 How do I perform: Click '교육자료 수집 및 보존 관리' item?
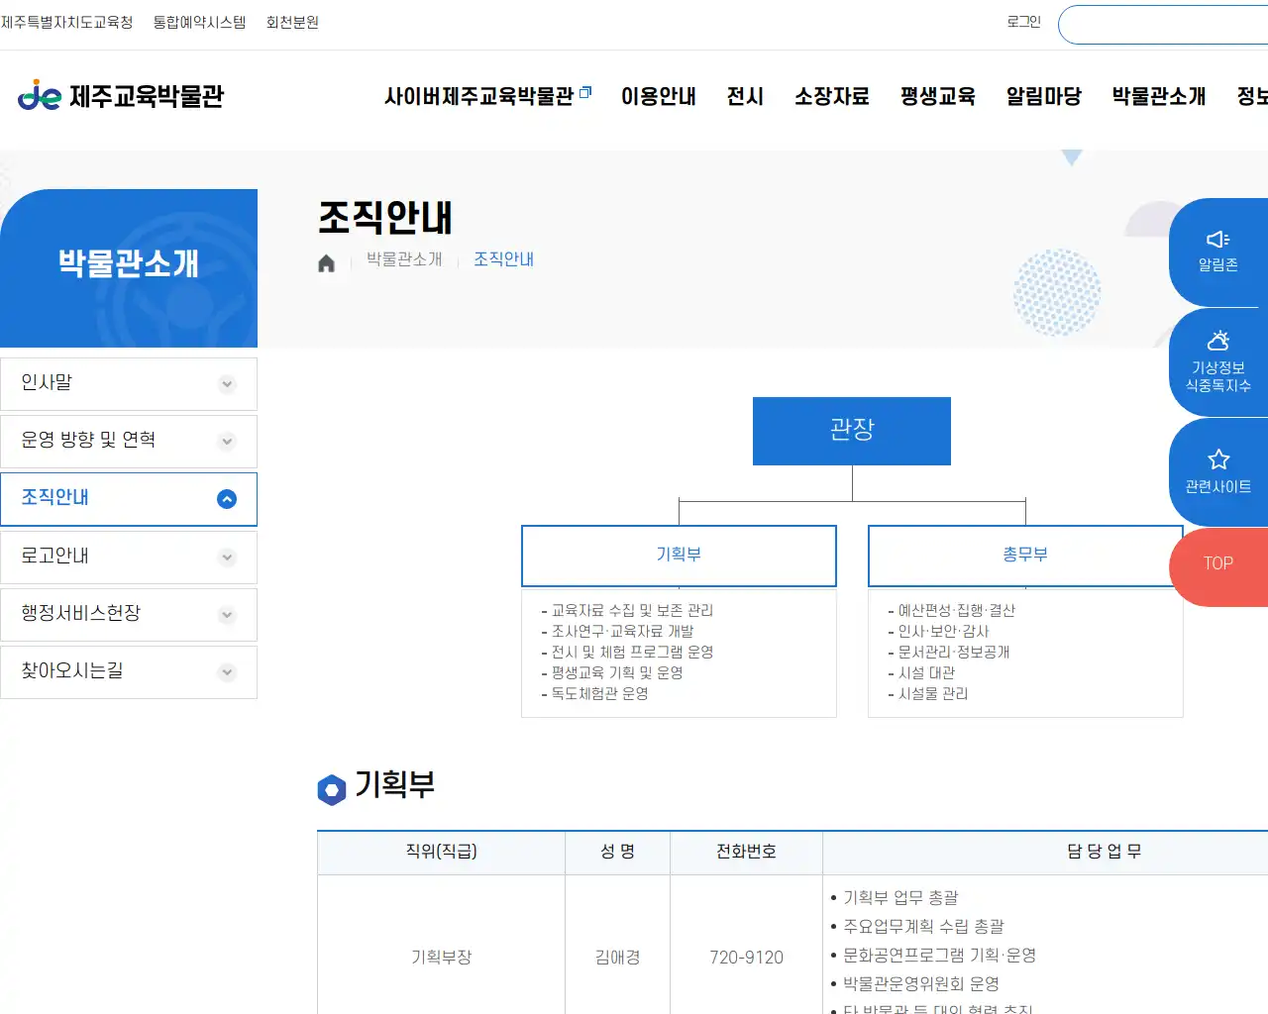[x=632, y=611]
